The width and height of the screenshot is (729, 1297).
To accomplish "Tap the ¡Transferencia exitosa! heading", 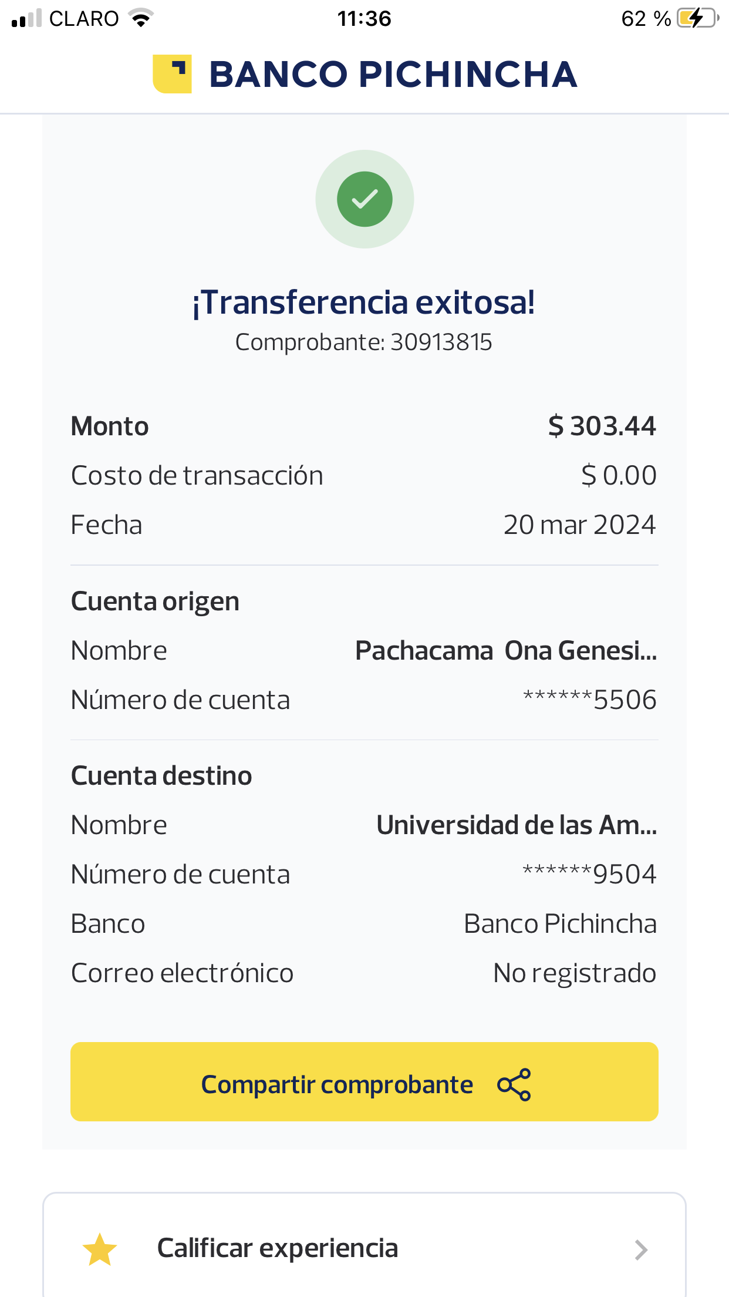I will pyautogui.click(x=364, y=303).
